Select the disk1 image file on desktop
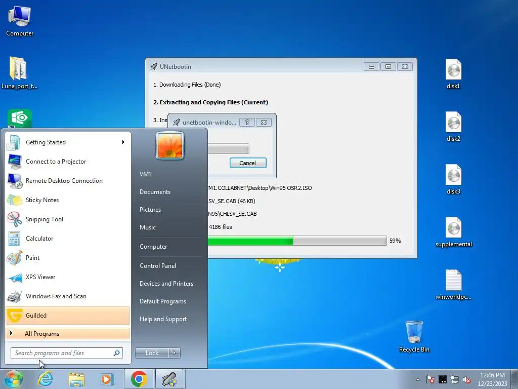 click(x=453, y=73)
